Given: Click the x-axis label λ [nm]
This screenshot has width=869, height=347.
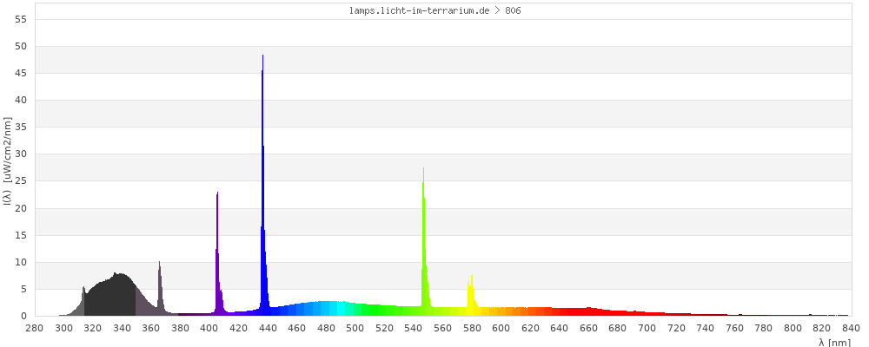Looking at the screenshot, I should point(833,342).
